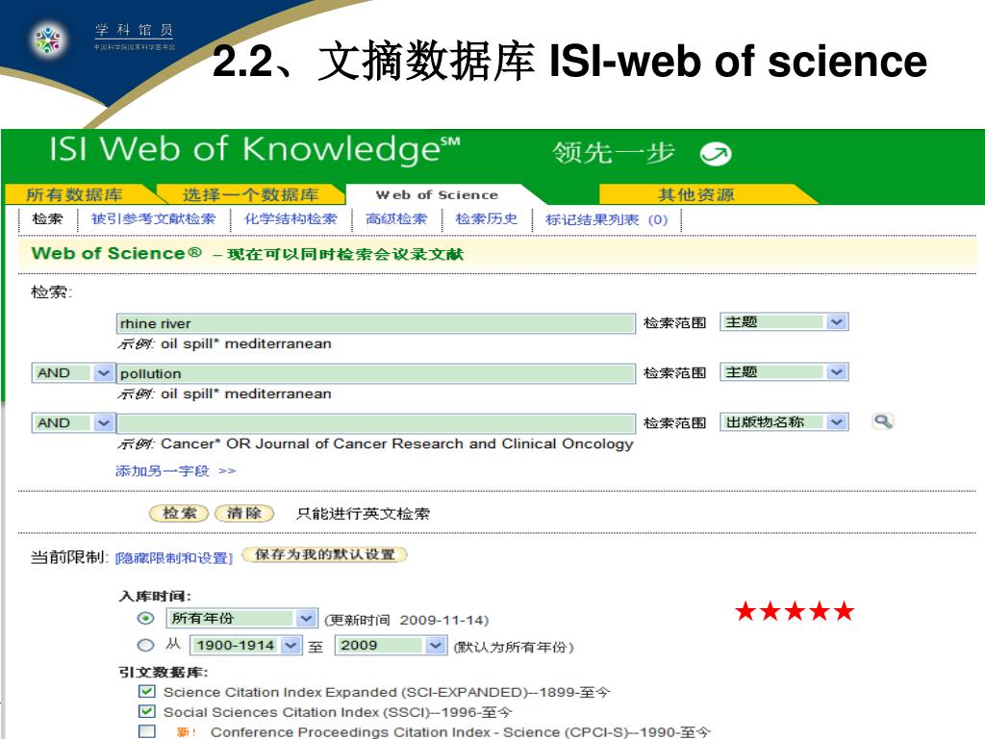Open 化学结构检索 sub-tab

pyautogui.click(x=290, y=218)
